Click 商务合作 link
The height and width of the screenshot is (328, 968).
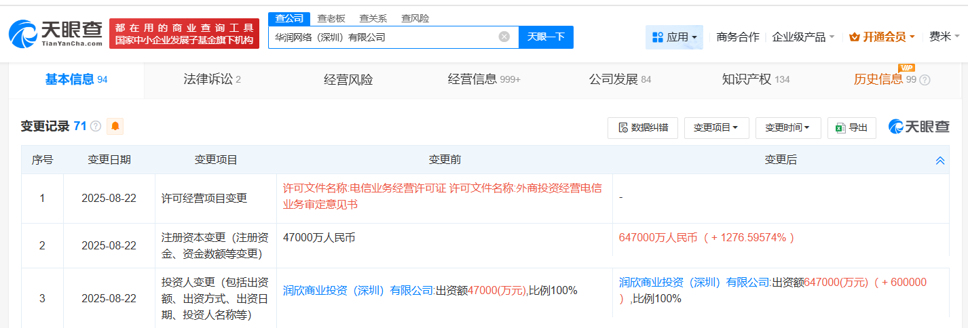click(738, 37)
